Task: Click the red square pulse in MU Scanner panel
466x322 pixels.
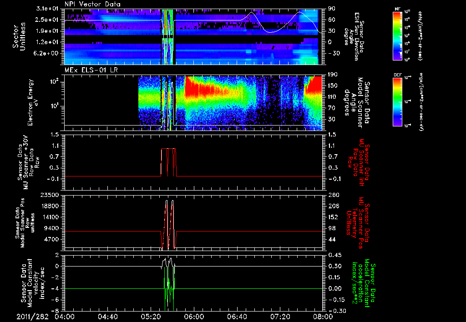Action: coord(168,162)
